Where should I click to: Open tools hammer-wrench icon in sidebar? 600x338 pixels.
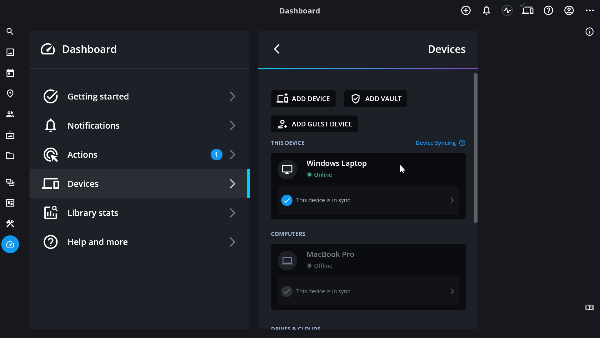[10, 223]
